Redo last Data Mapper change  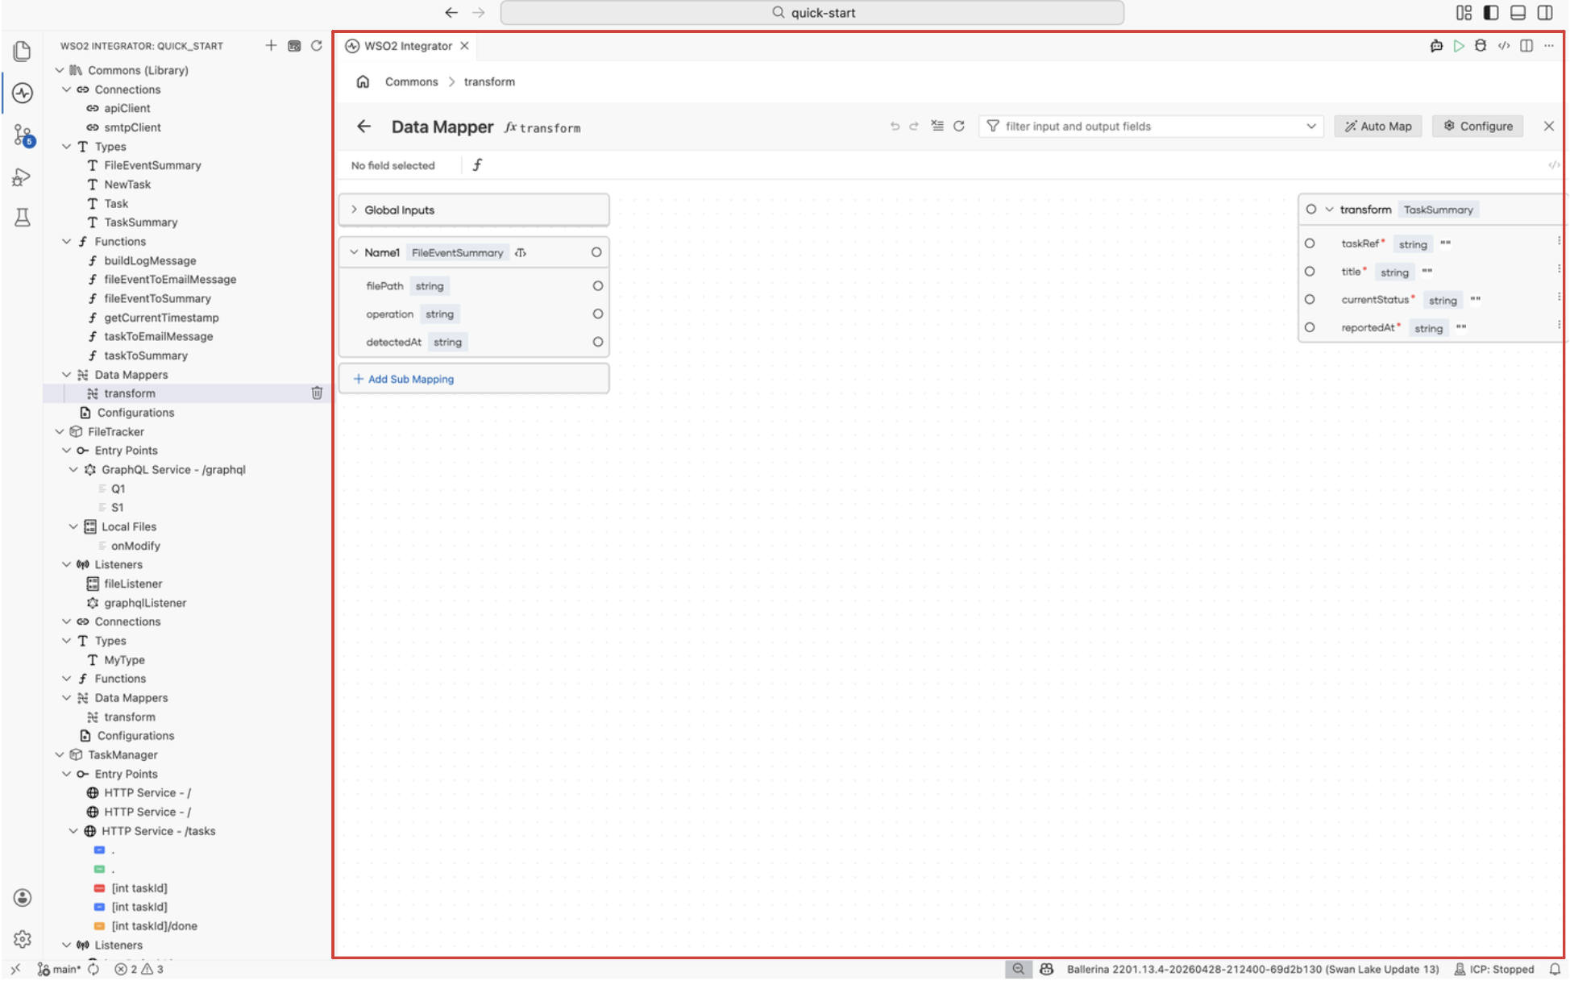tap(914, 127)
